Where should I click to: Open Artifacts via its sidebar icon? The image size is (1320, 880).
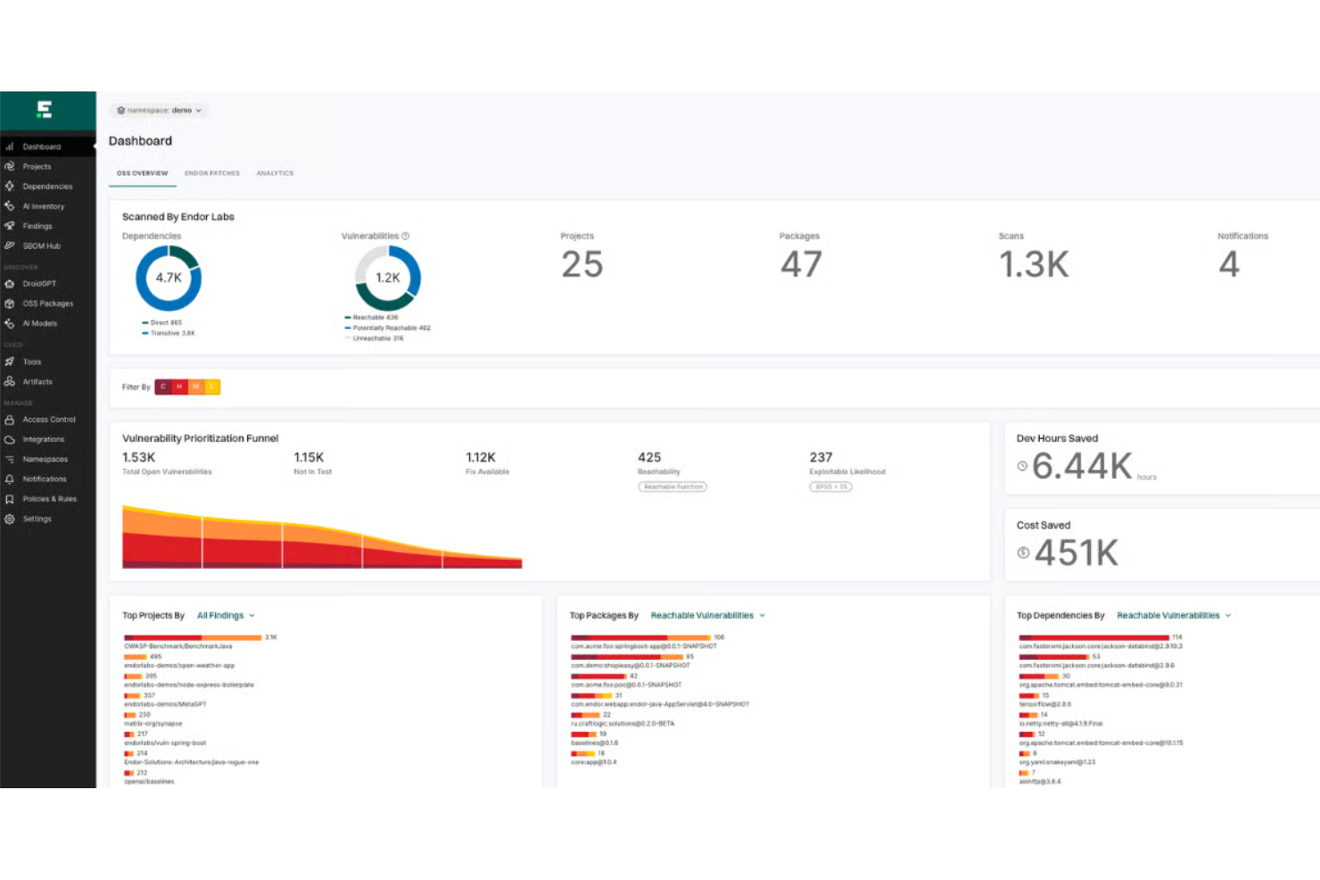(10, 382)
